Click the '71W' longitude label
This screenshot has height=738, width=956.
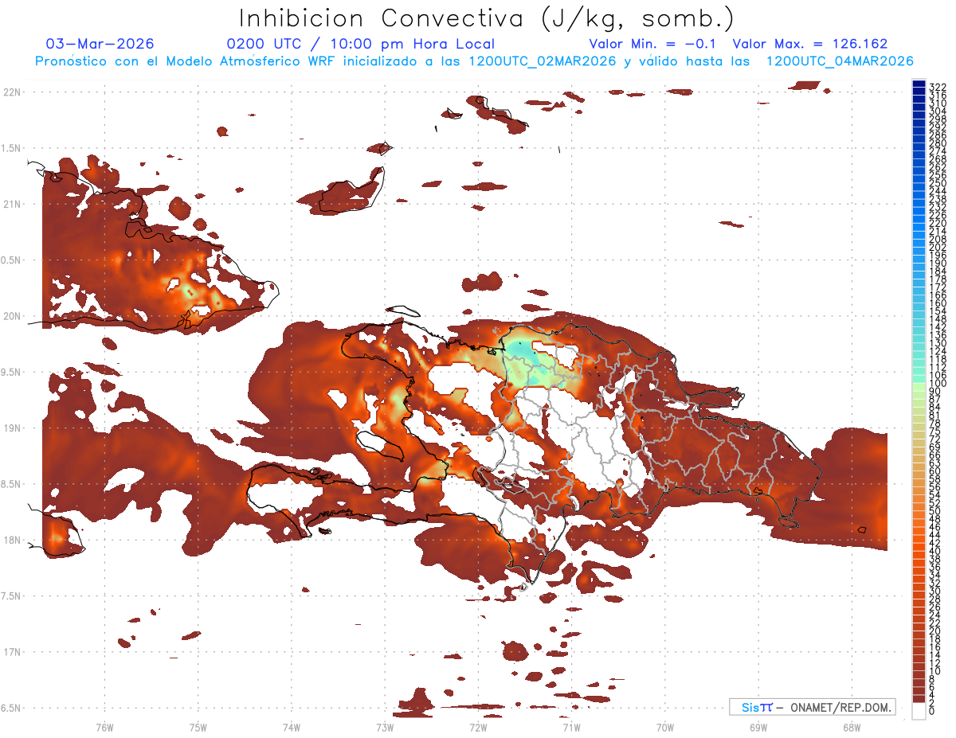click(x=571, y=727)
